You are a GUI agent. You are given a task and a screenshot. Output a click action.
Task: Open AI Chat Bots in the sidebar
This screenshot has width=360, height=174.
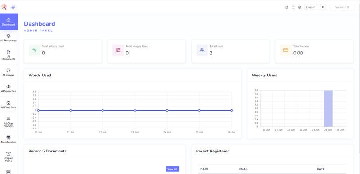[x=9, y=105]
